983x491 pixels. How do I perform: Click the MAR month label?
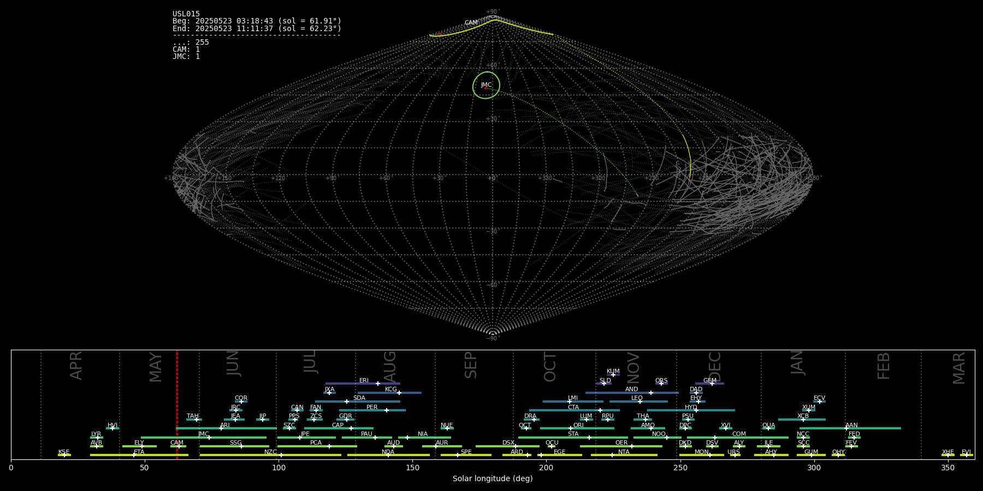coord(959,368)
